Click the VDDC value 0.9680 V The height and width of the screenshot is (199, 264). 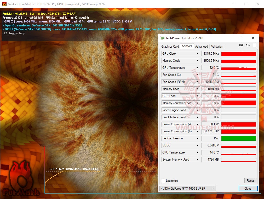click(x=211, y=145)
